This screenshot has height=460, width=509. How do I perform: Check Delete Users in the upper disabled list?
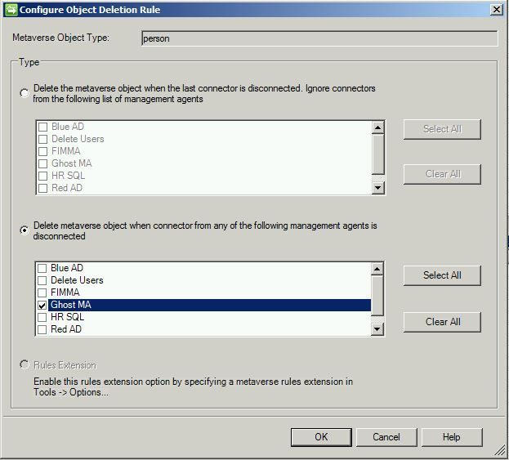[x=42, y=139]
